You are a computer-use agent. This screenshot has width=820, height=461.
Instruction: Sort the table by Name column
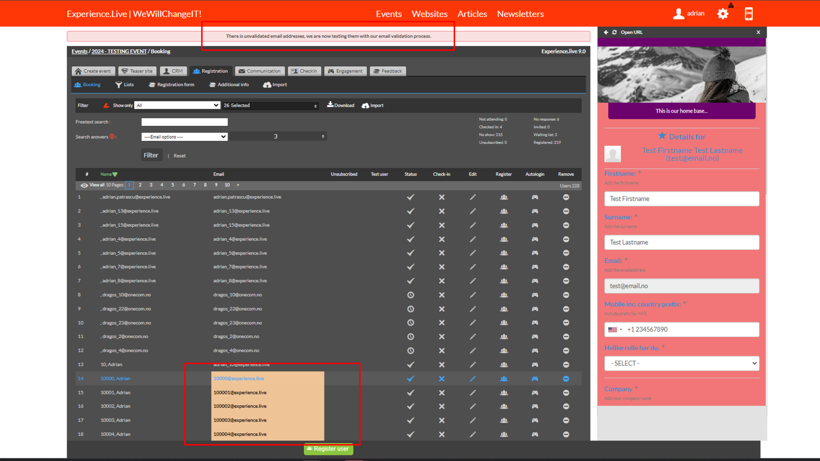pos(108,174)
